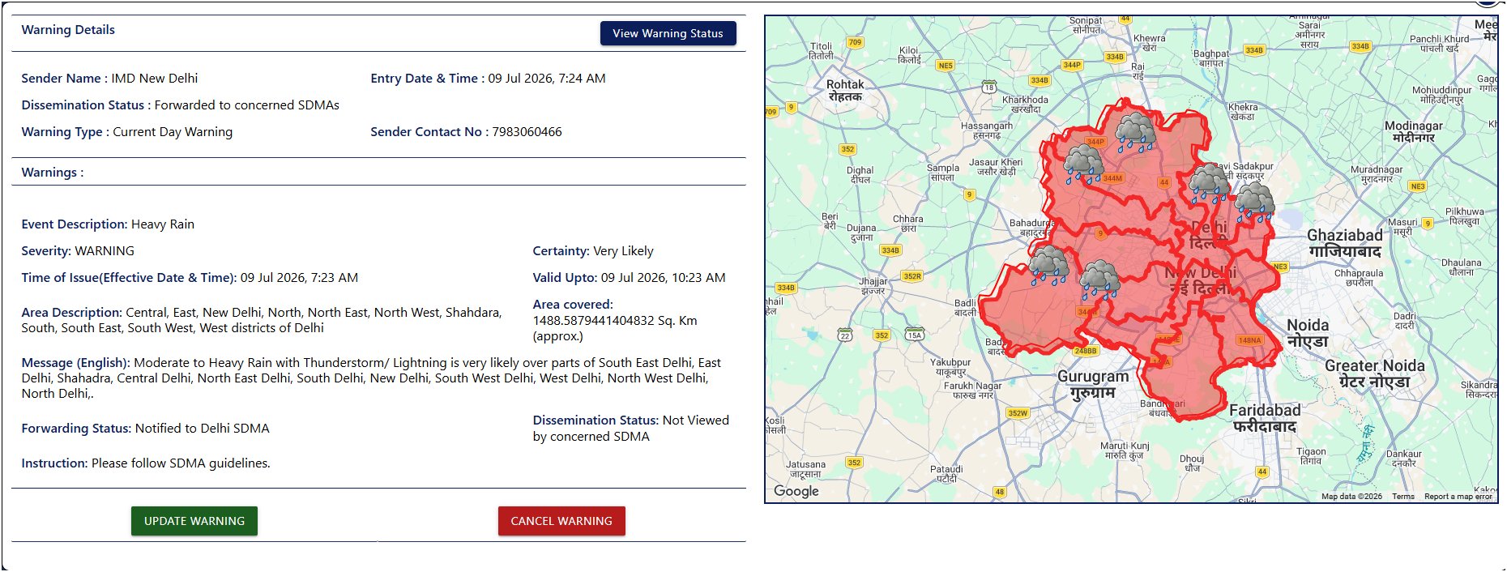Click Report a map error link
This screenshot has width=1507, height=572.
coord(1458,497)
